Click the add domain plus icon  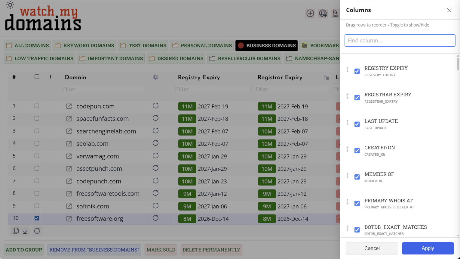pos(310,13)
